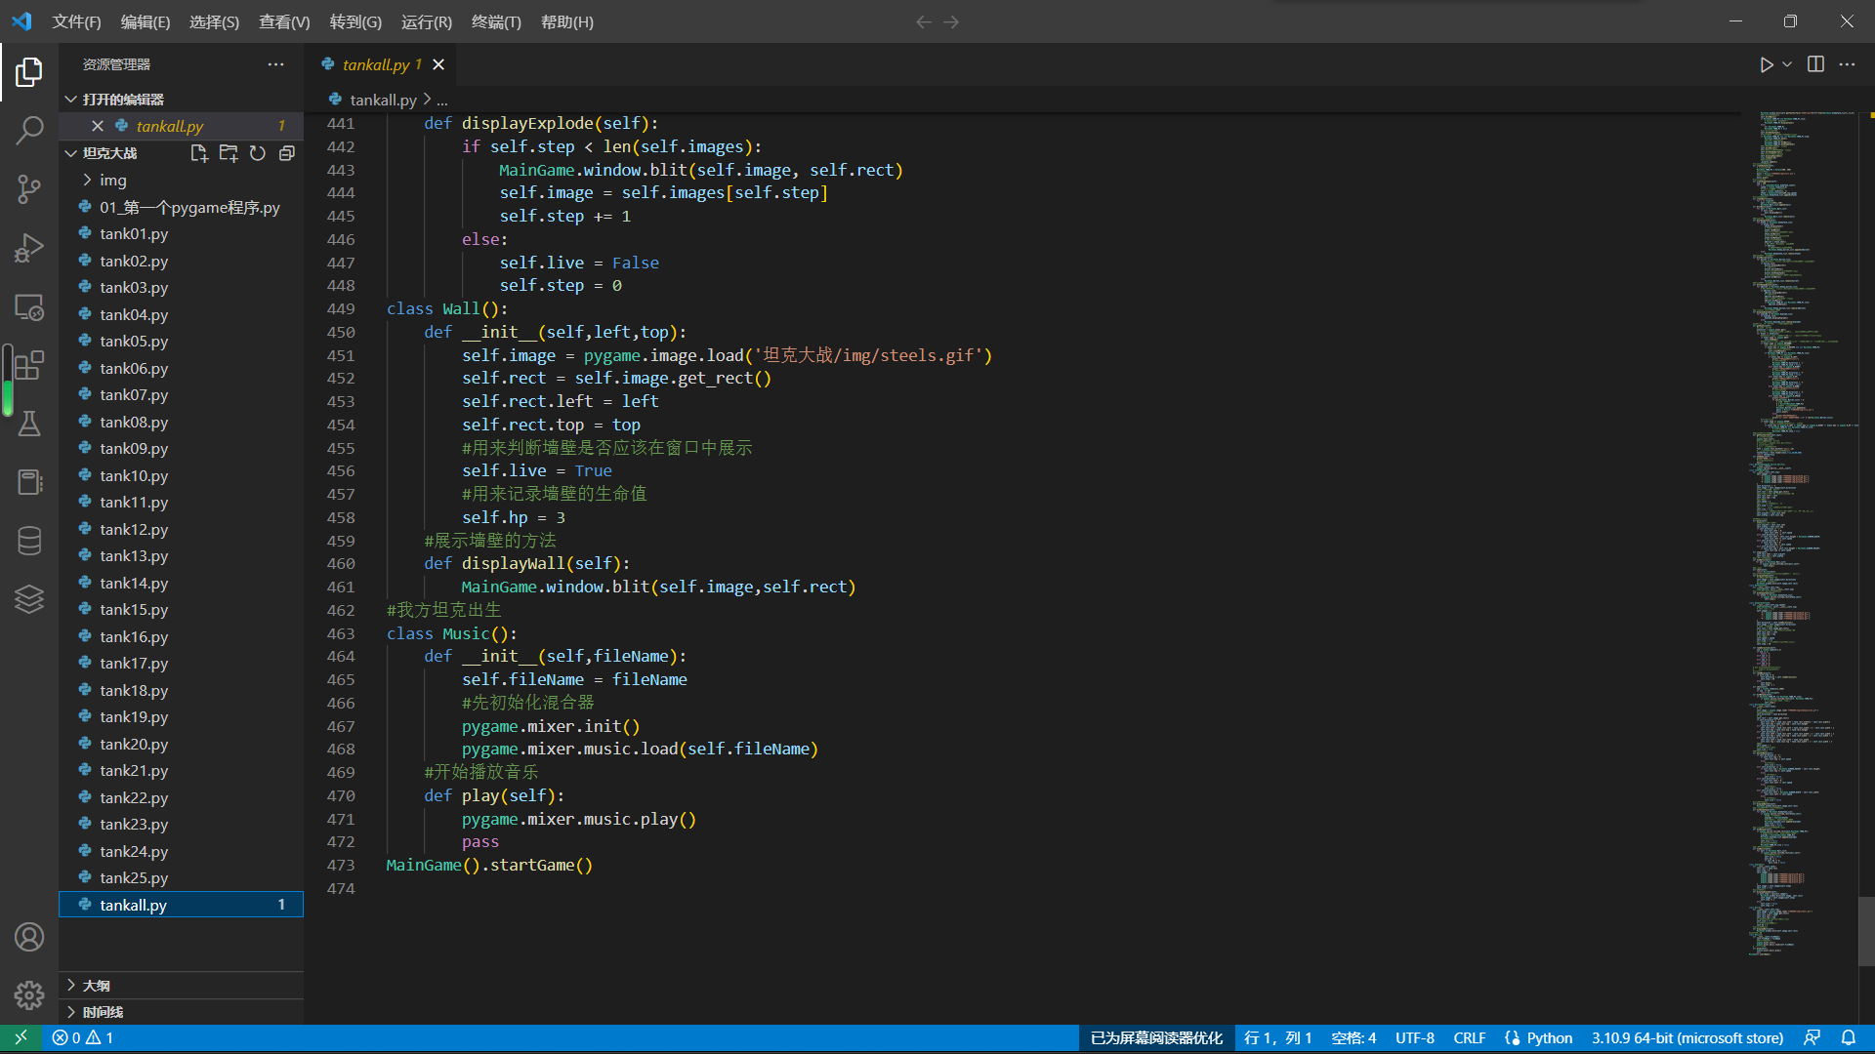1875x1054 pixels.
Task: Click 已为屏幕阅读器优化 status item
Action: (1156, 1037)
